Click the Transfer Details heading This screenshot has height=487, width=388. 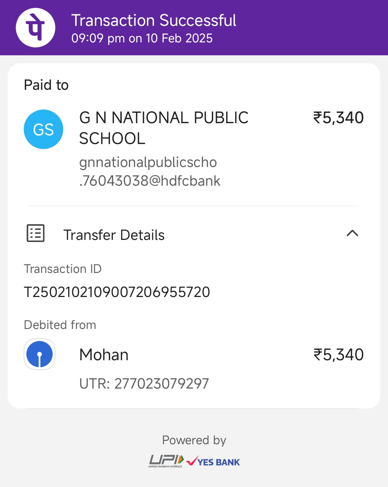pos(114,235)
